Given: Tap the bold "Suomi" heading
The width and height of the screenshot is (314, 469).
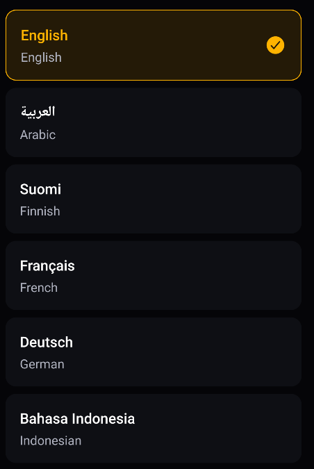Looking at the screenshot, I should coord(40,189).
